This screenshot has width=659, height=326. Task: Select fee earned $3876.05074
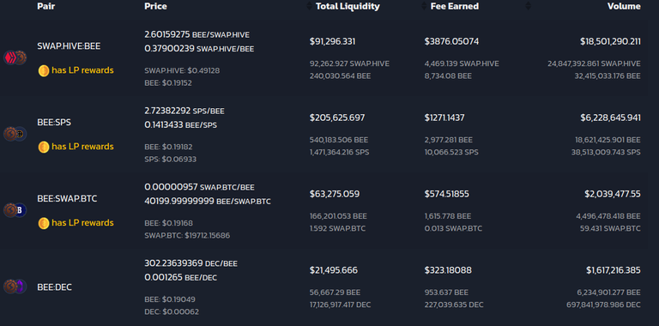coord(451,41)
